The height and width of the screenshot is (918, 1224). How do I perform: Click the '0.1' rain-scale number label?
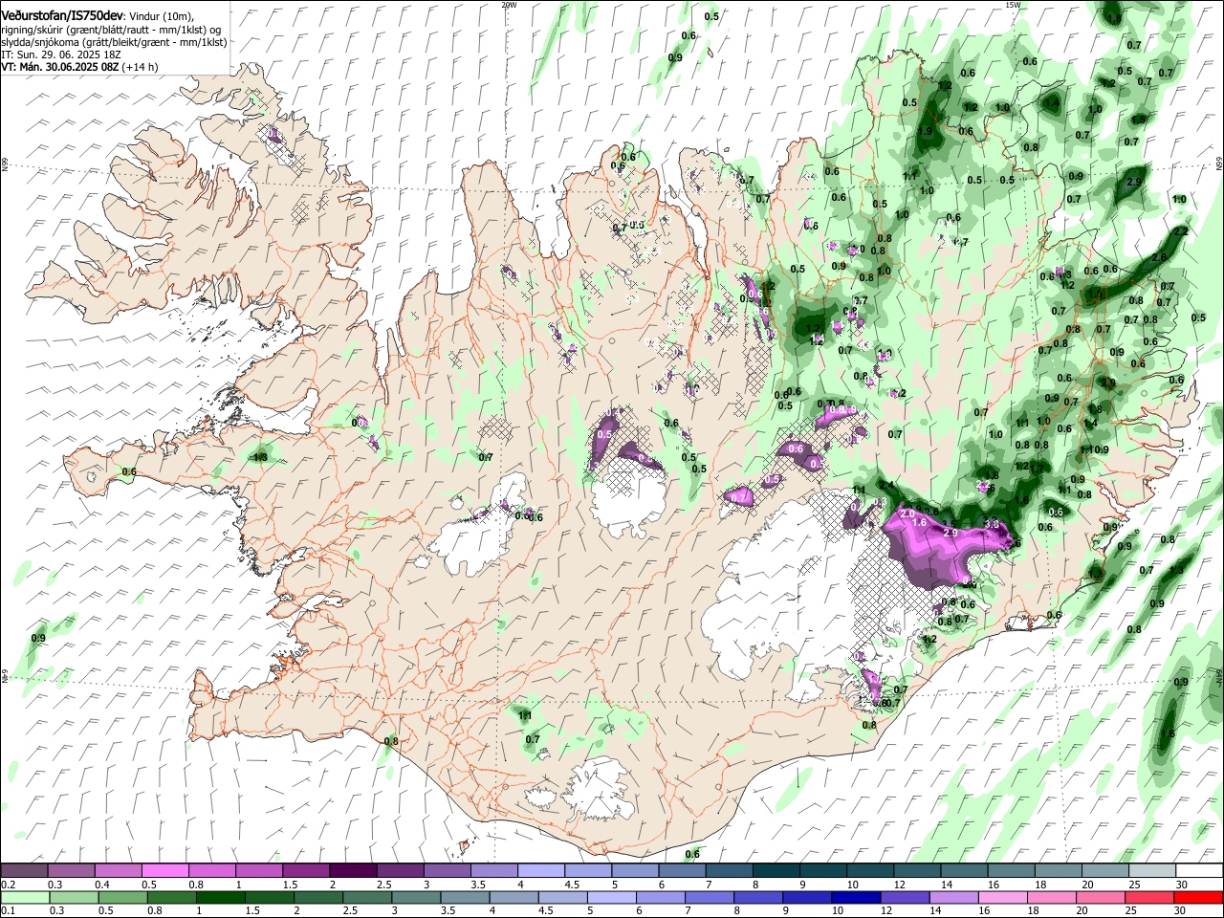[9, 910]
